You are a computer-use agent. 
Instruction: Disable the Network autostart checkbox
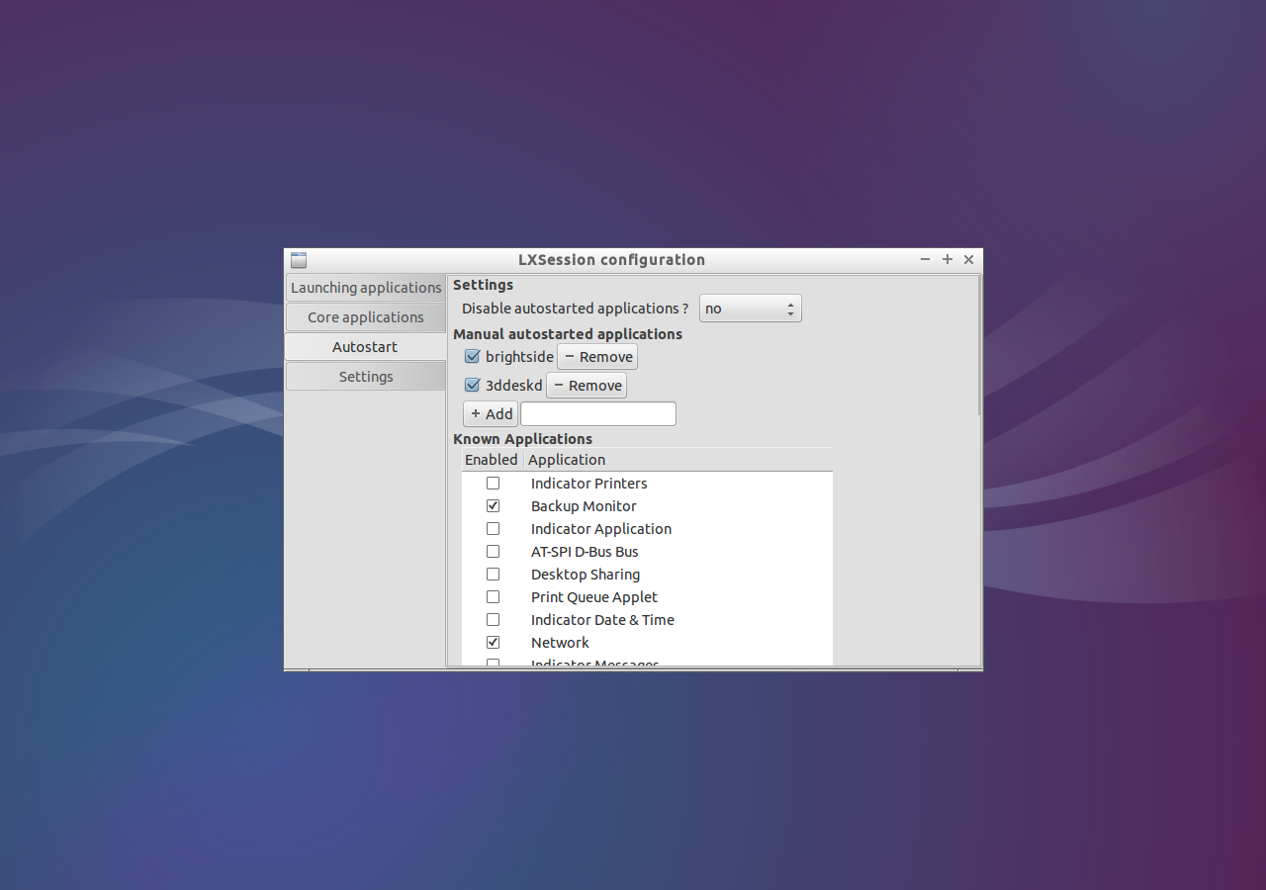pyautogui.click(x=493, y=643)
